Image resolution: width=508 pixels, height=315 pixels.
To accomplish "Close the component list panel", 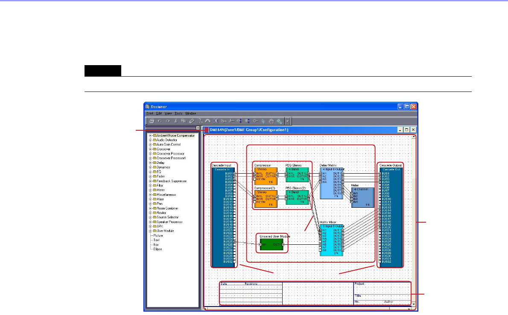I will (198, 128).
